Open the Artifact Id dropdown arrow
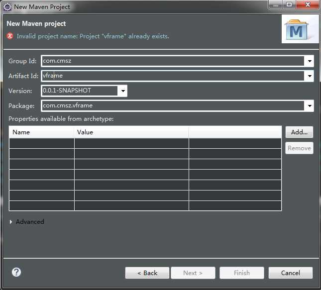 [310, 76]
